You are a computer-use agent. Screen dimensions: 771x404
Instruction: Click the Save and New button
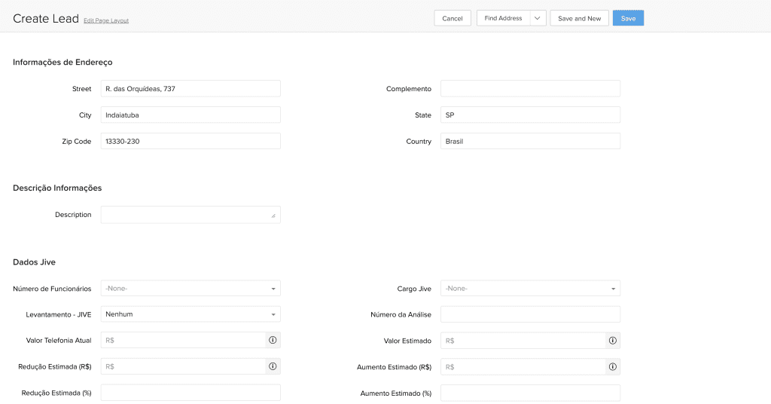[x=579, y=18]
